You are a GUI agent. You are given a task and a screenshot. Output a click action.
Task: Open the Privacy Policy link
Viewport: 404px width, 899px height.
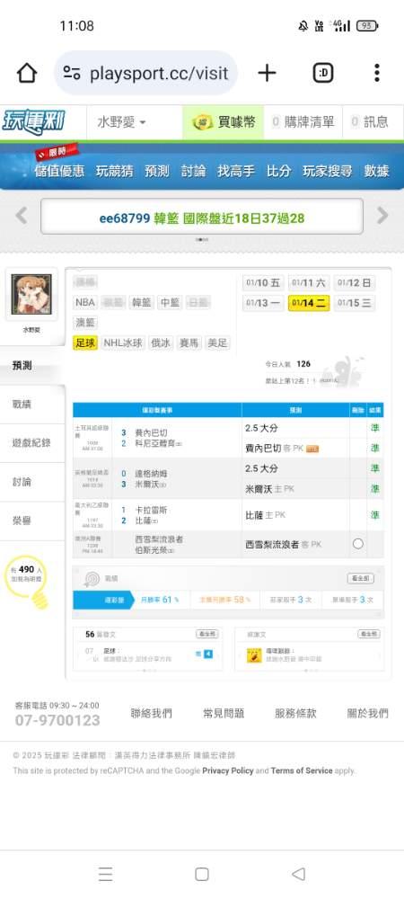[228, 771]
